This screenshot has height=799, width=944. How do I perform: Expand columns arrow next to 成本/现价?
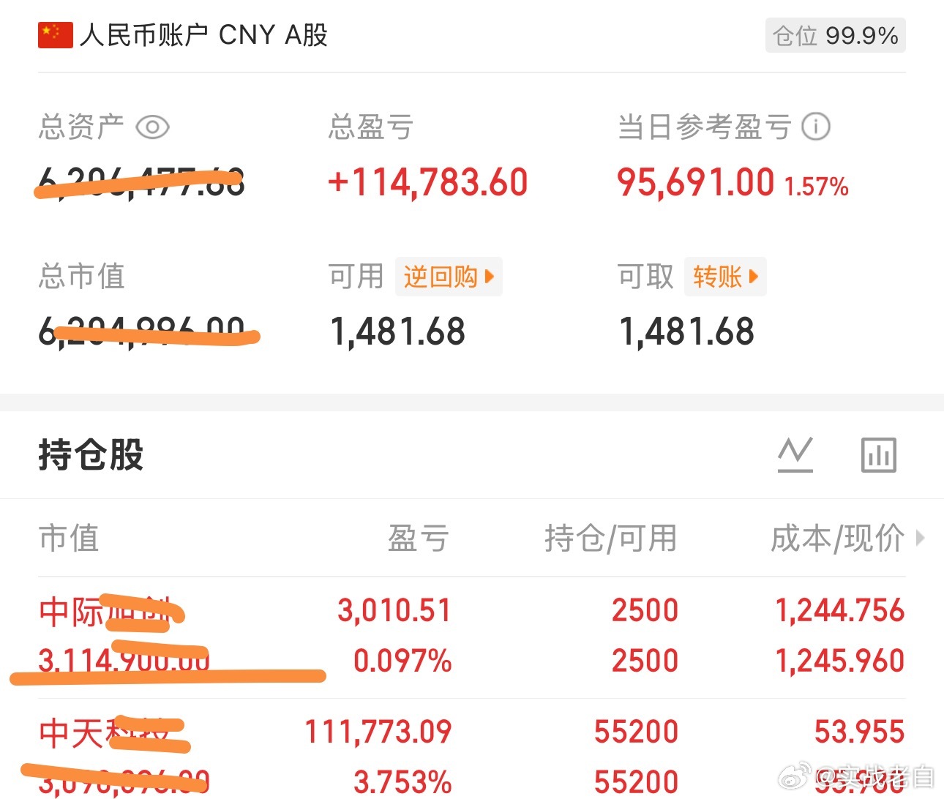tap(921, 539)
